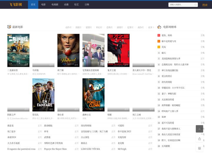Open 金发姑娘与三只熊：死亡与粥 list entry
This screenshot has height=159, width=212.
[95, 131]
